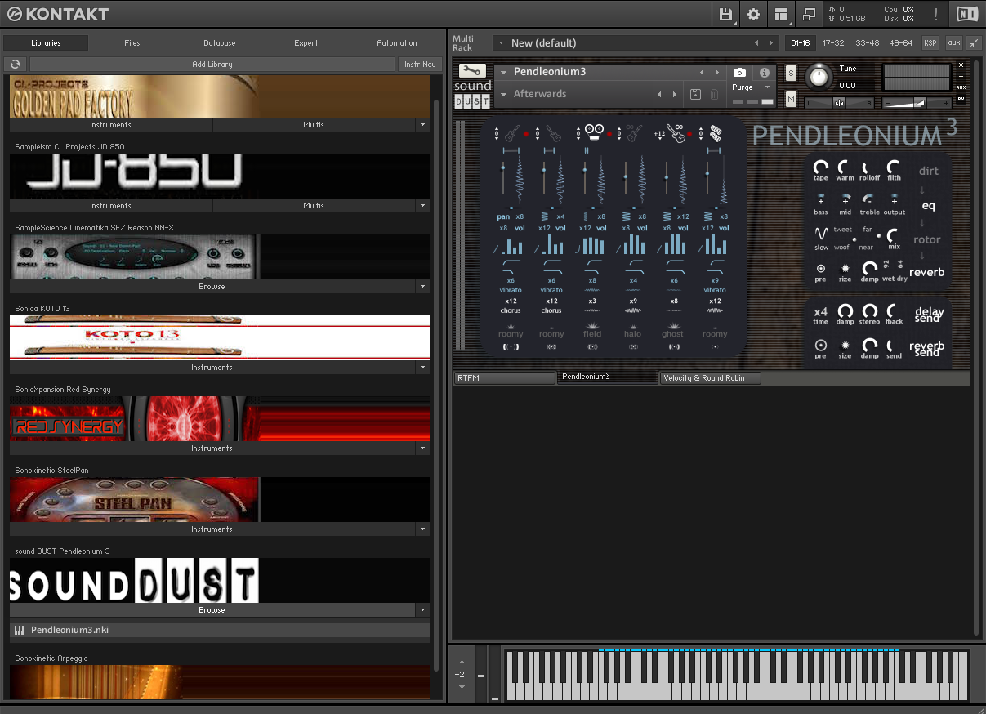Viewport: 986px width, 714px height.
Task: Click the Sonica KOTO 13 library banner
Action: [x=220, y=337]
